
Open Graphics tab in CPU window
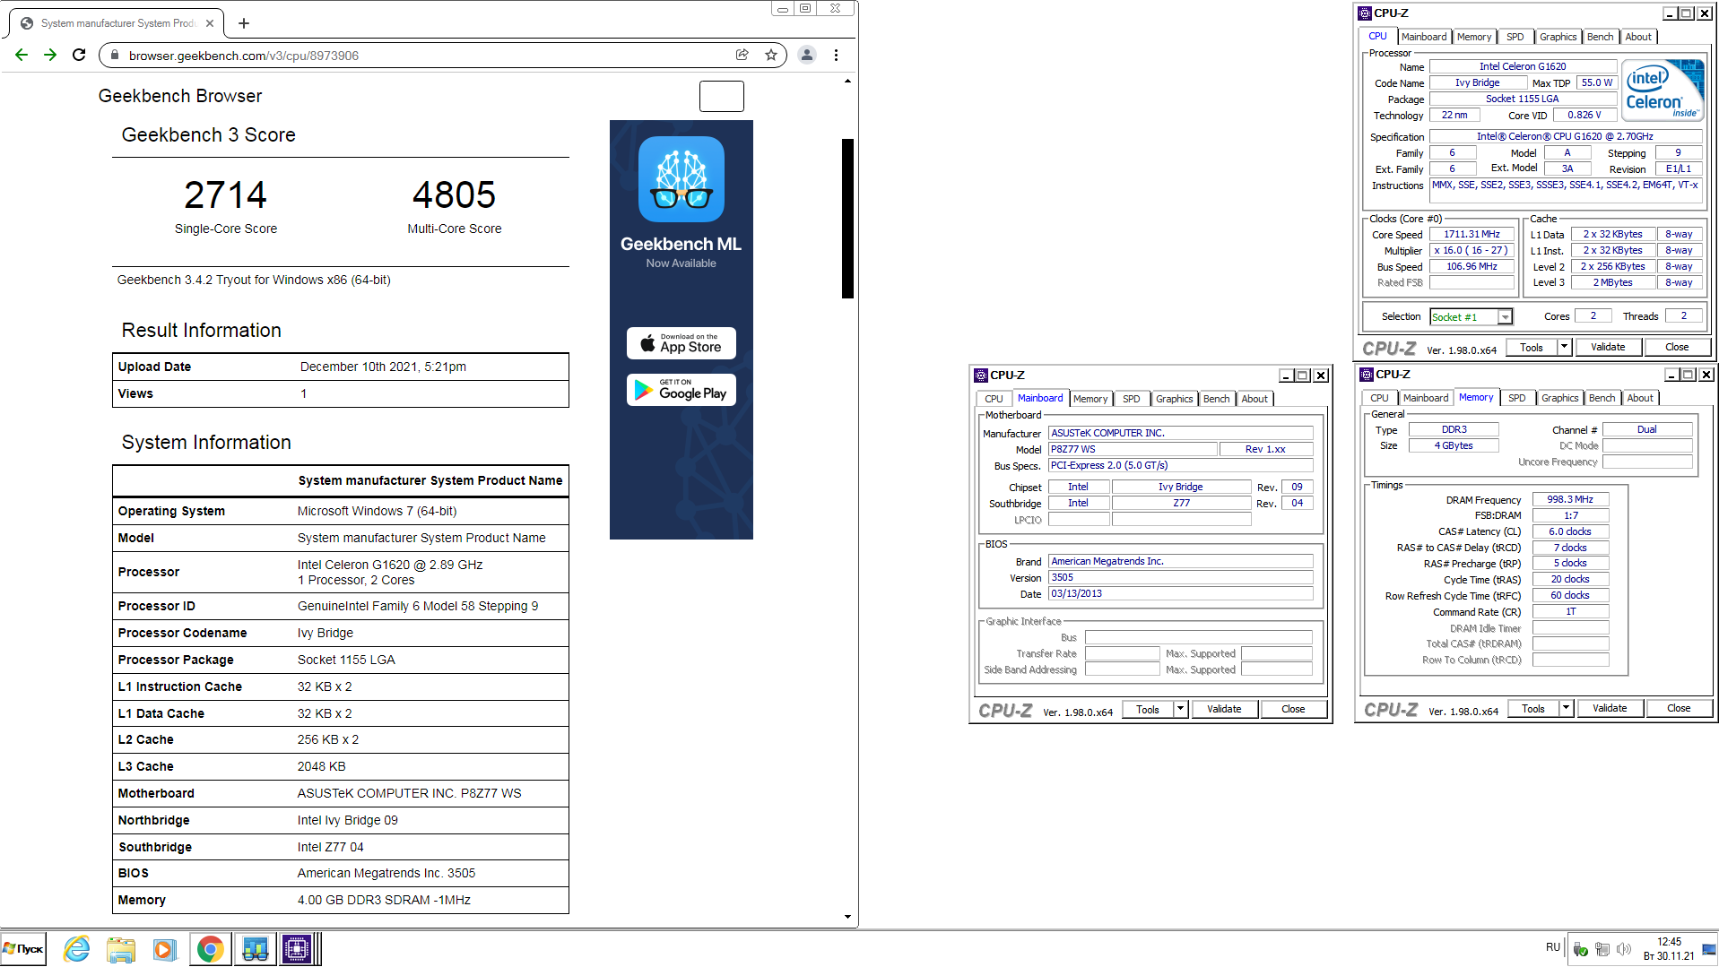(1558, 37)
